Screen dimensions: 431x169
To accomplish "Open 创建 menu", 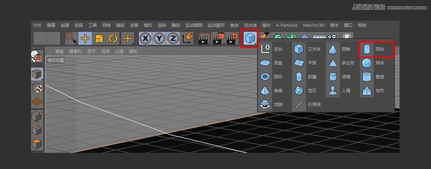I will click(65, 25).
